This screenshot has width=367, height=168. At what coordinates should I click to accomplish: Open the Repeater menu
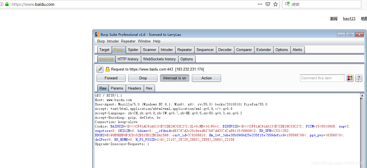point(128,41)
